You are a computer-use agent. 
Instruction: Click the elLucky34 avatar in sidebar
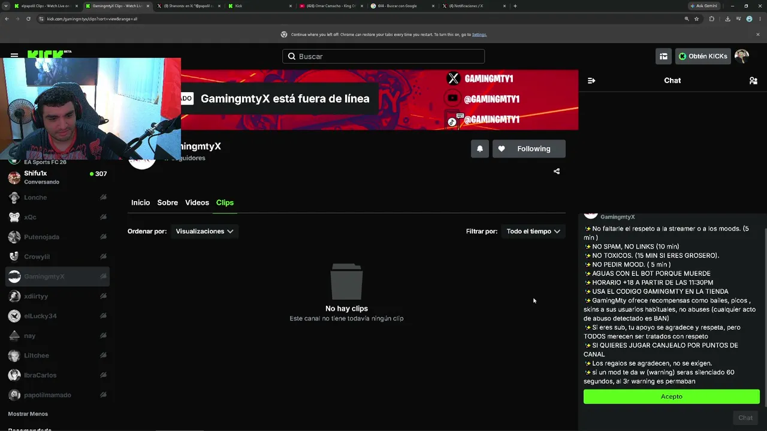[x=14, y=316]
